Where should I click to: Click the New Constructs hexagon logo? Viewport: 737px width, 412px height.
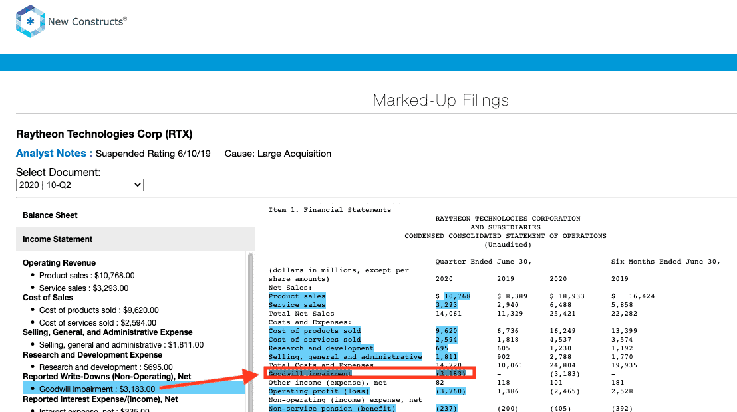(30, 21)
